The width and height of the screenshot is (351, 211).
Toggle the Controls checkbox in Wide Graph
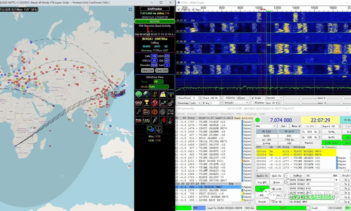pyautogui.click(x=178, y=10)
